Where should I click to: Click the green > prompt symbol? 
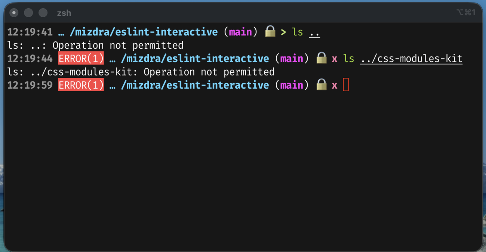283,32
